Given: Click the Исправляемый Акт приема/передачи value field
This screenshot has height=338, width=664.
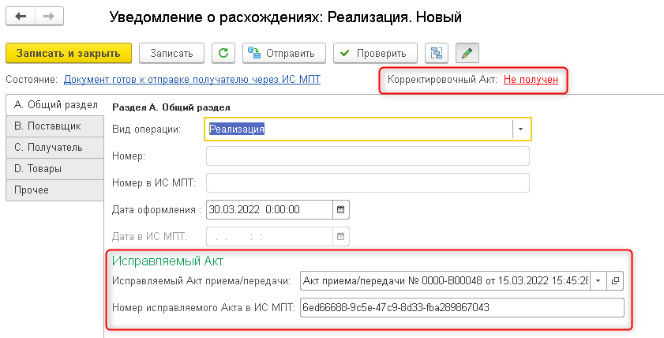Looking at the screenshot, I should [445, 280].
